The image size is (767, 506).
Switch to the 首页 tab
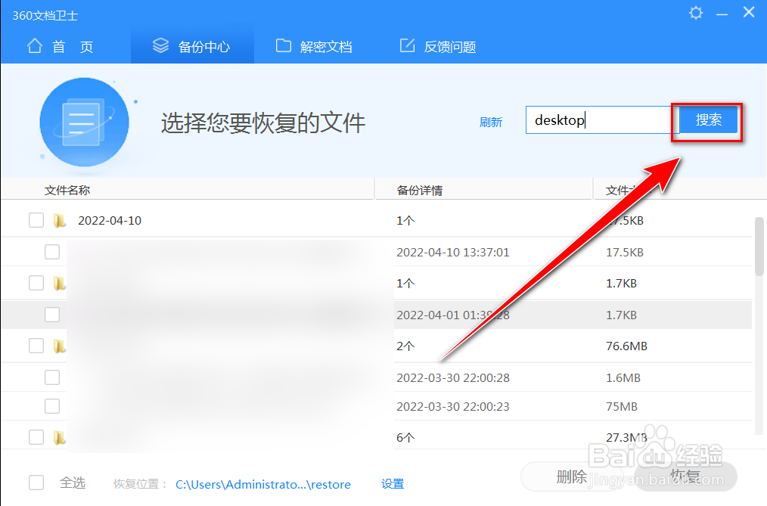click(x=61, y=45)
